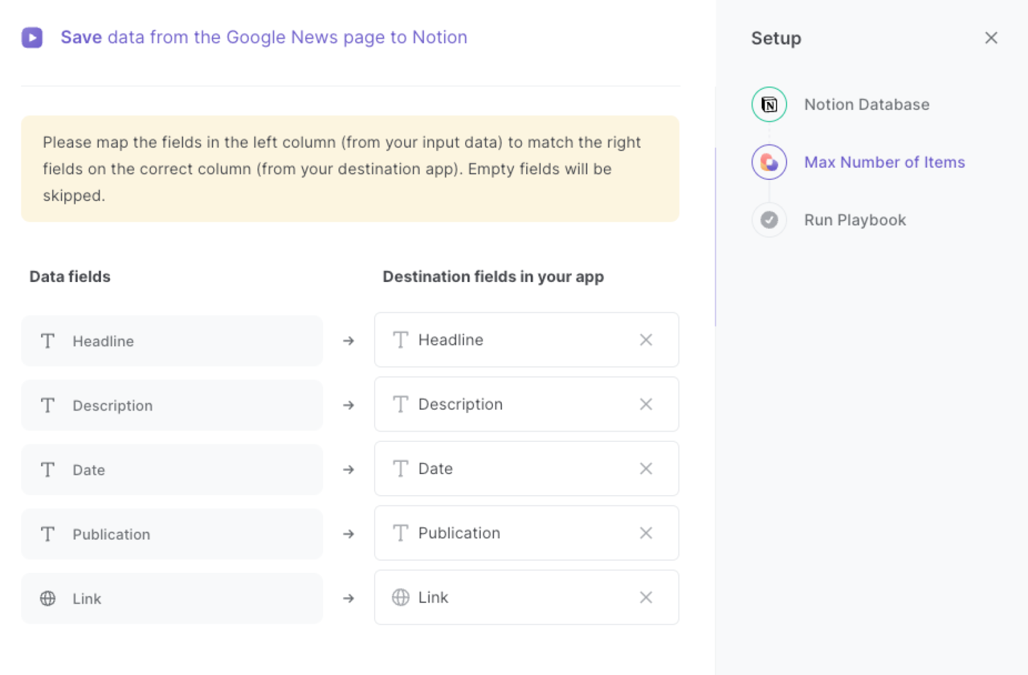Select the Link data field
The width and height of the screenshot is (1028, 675).
(172, 598)
